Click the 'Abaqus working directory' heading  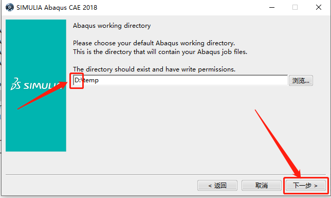(x=112, y=26)
